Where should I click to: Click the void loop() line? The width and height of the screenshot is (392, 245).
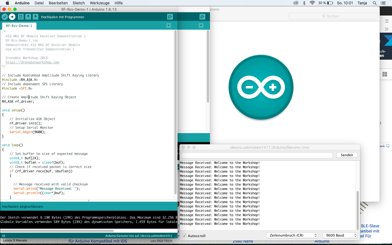12,145
